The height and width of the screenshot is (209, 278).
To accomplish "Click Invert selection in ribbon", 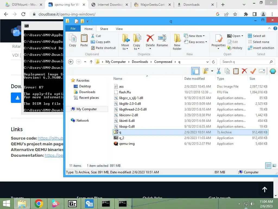I will (x=261, y=48).
